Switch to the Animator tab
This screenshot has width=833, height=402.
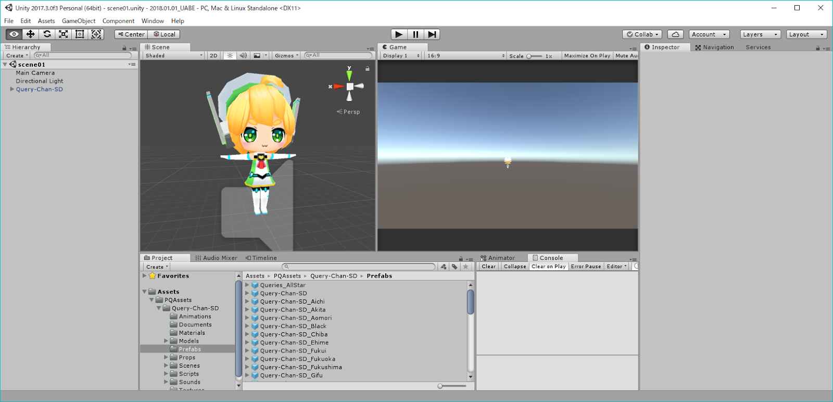tap(498, 258)
